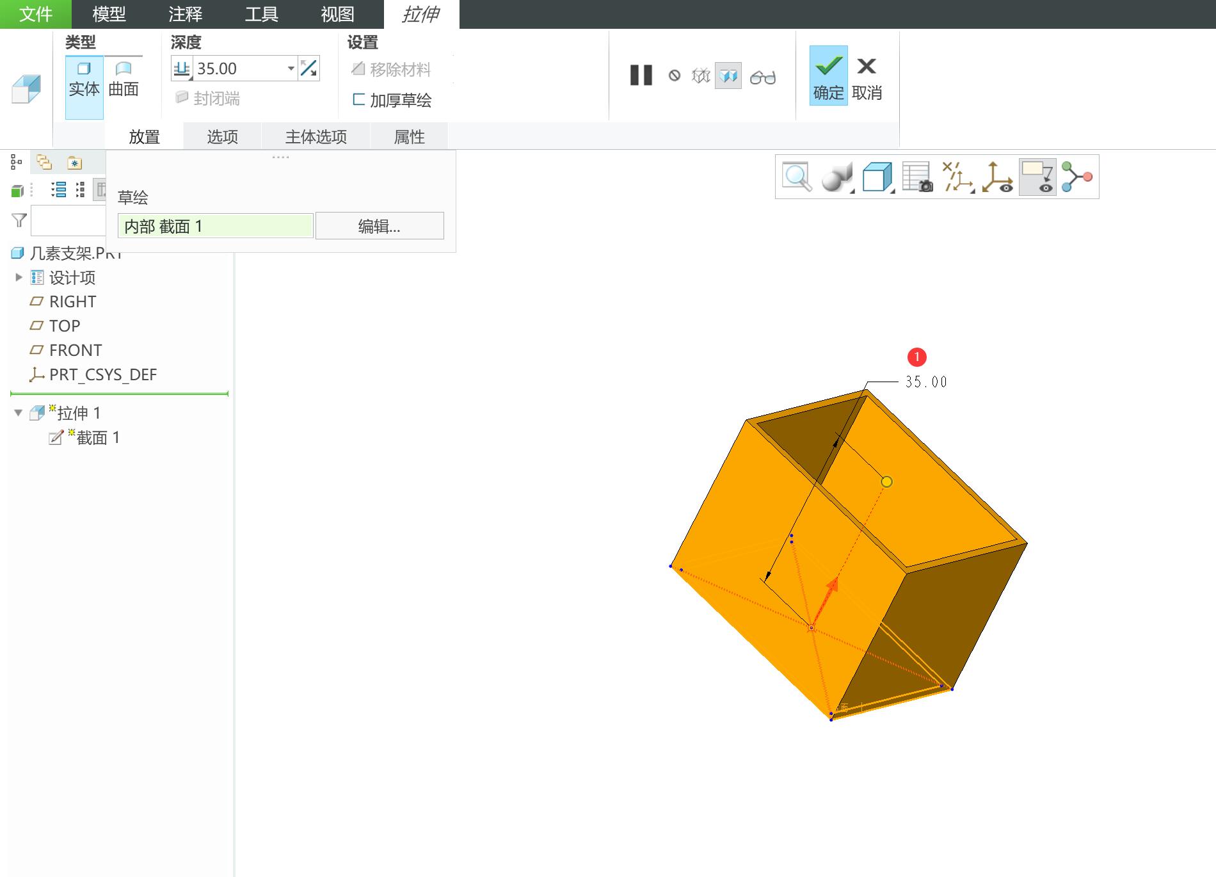Enable the 加厚草绘 thicken sketch option
This screenshot has height=877, width=1216.
pyautogui.click(x=392, y=100)
